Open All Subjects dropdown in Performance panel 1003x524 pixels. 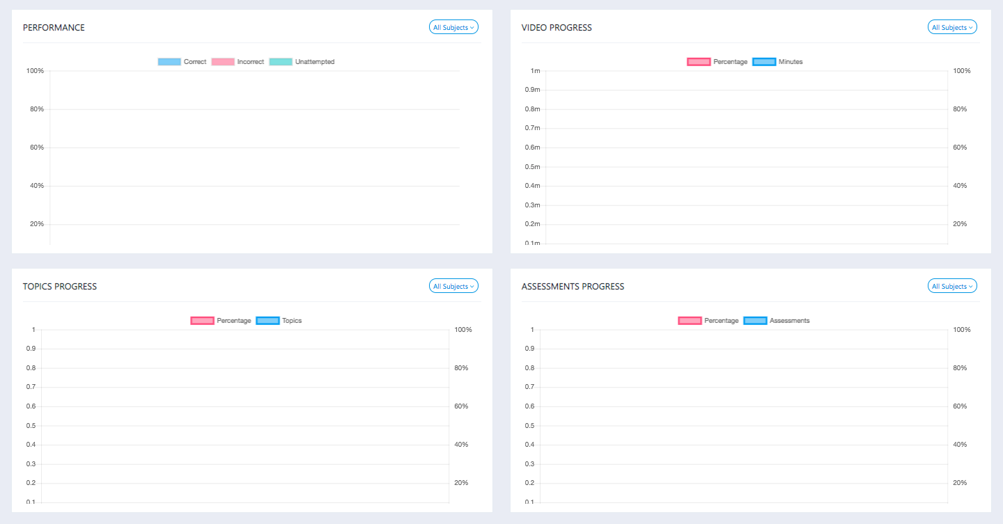tap(453, 27)
